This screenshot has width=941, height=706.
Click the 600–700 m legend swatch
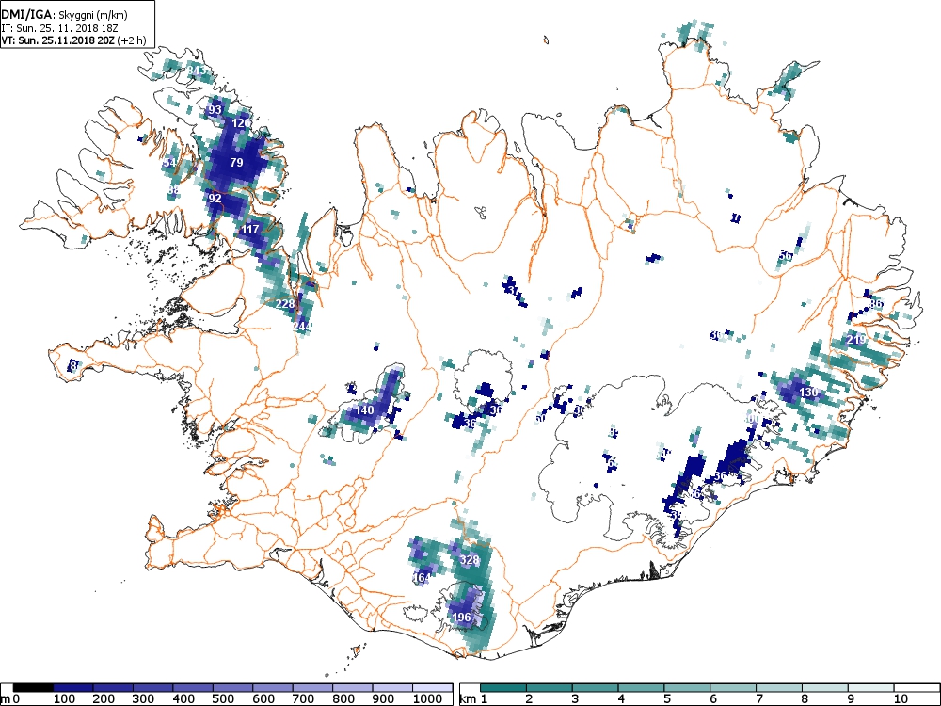click(x=273, y=688)
